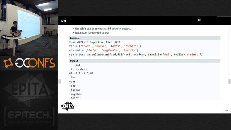Click the slide title "Diff"
Screen dimensions: 231x130
pos(64,21)
